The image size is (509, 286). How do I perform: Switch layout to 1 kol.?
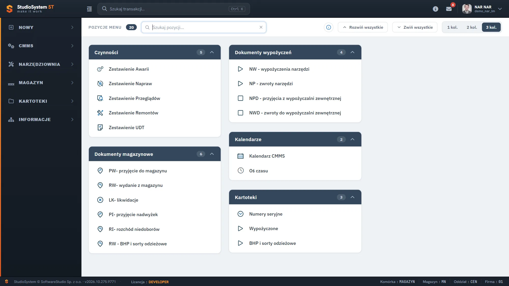pos(453,27)
